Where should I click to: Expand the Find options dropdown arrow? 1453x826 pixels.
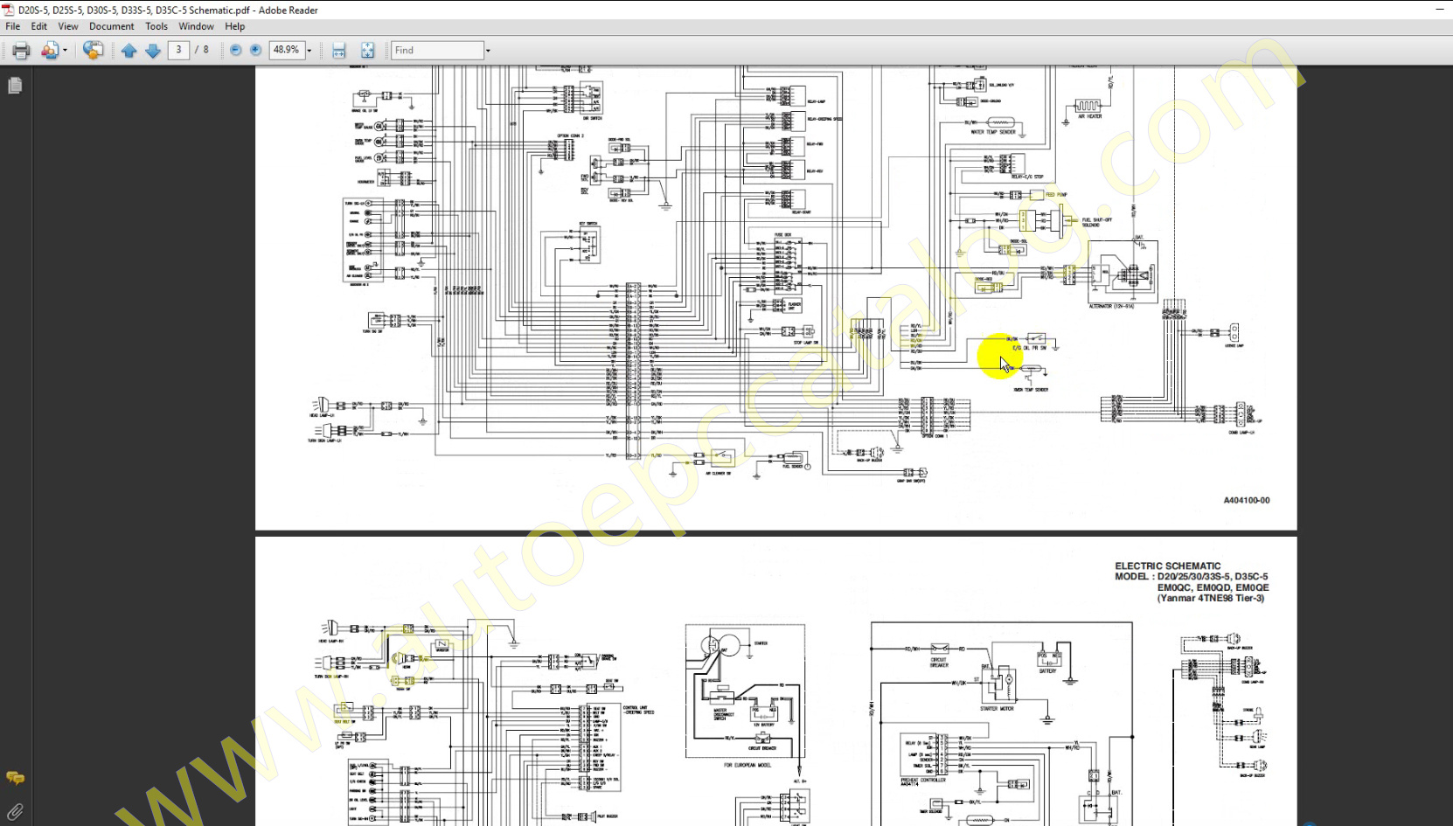[x=488, y=51]
